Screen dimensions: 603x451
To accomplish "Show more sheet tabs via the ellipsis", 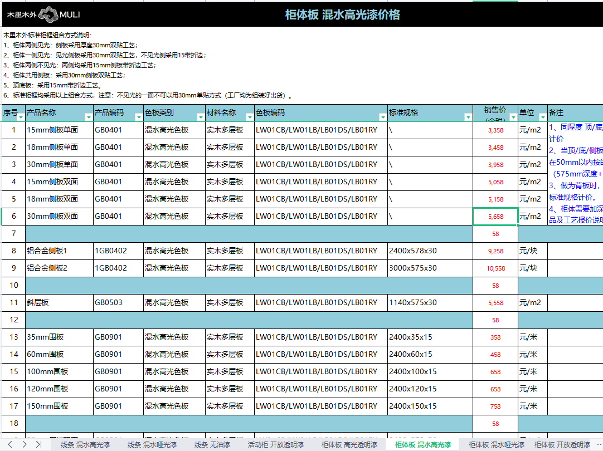I will (x=598, y=444).
